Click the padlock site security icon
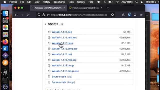This screenshot has height=90, width=160. point(44,15)
